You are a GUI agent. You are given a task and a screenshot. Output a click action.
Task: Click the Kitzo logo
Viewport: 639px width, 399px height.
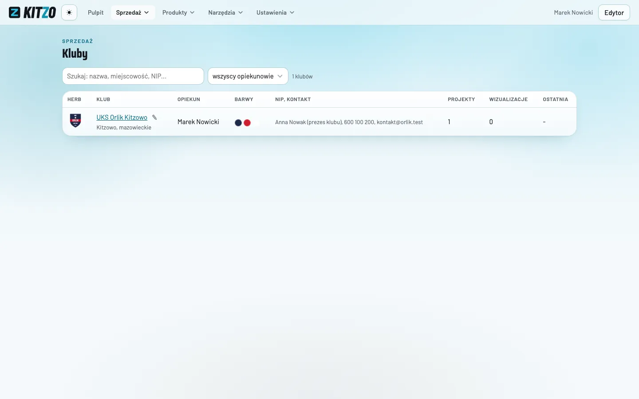[x=32, y=12]
